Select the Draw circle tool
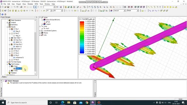This screenshot has width=187, height=105. [x=167, y=7]
